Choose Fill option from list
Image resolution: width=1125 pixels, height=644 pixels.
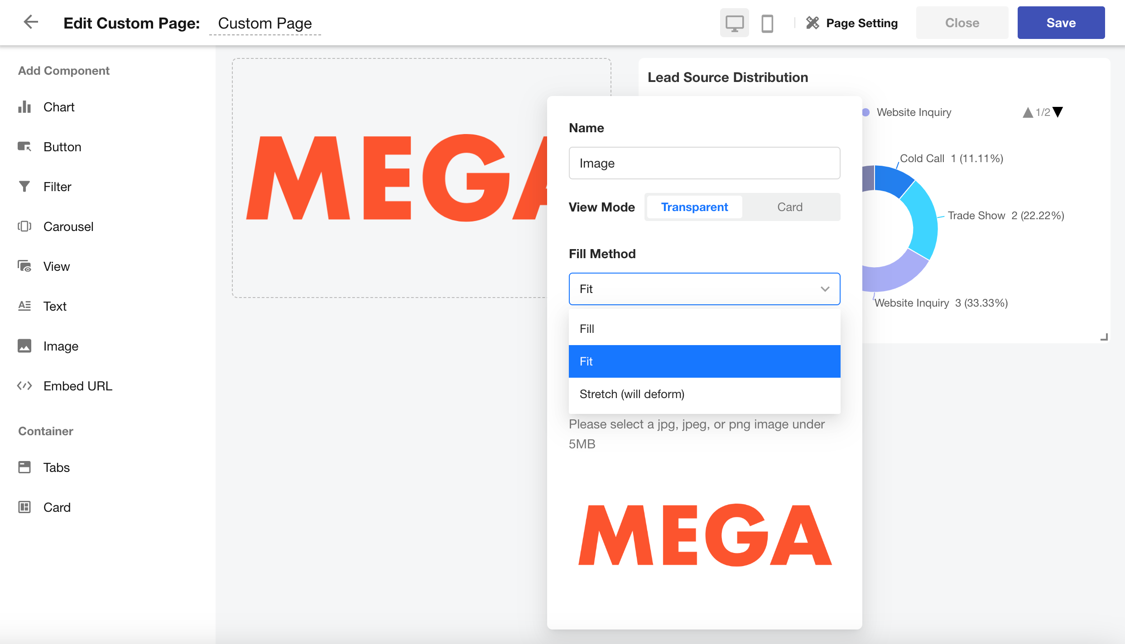[x=704, y=329]
